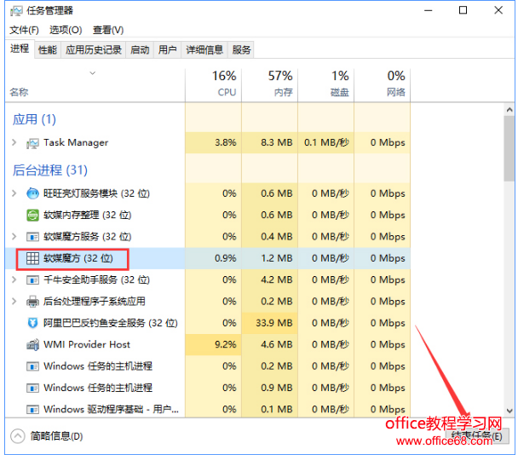Minimize the 任务管理器 window

(x=429, y=10)
